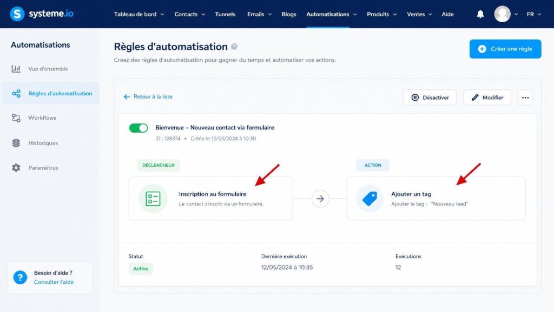Open the FR language selector
The width and height of the screenshot is (554, 312).
[x=533, y=14]
